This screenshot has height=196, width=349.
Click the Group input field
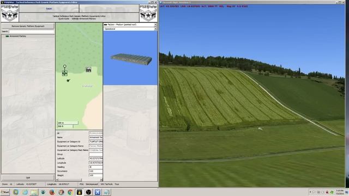(x=96, y=154)
